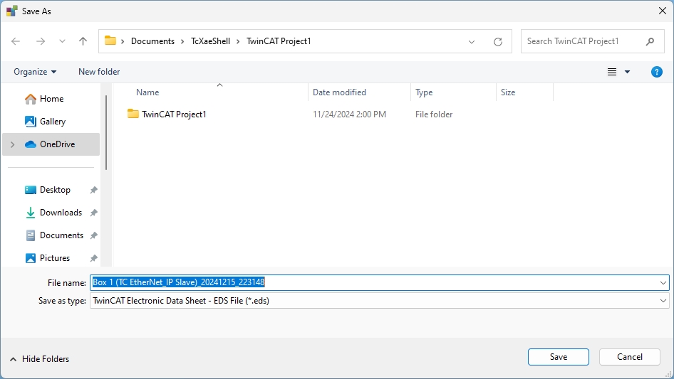The height and width of the screenshot is (379, 674).
Task: Open the blue Help button
Action: point(656,72)
